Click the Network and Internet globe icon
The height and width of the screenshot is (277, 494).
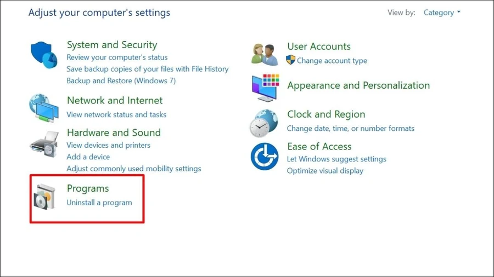point(44,108)
